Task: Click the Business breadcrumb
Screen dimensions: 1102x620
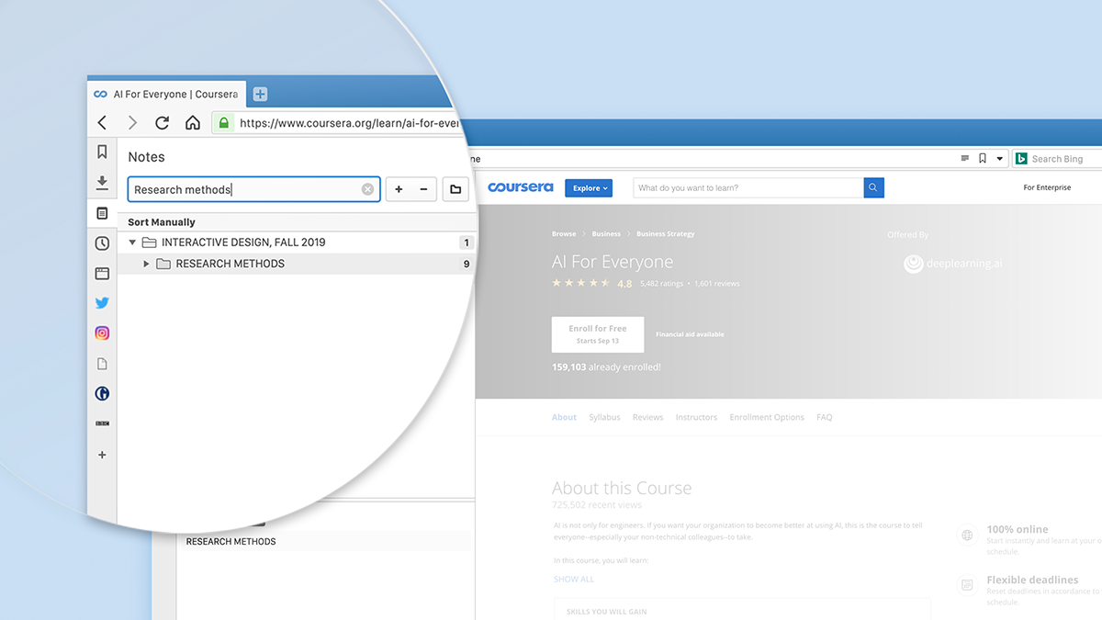Action: pyautogui.click(x=606, y=234)
